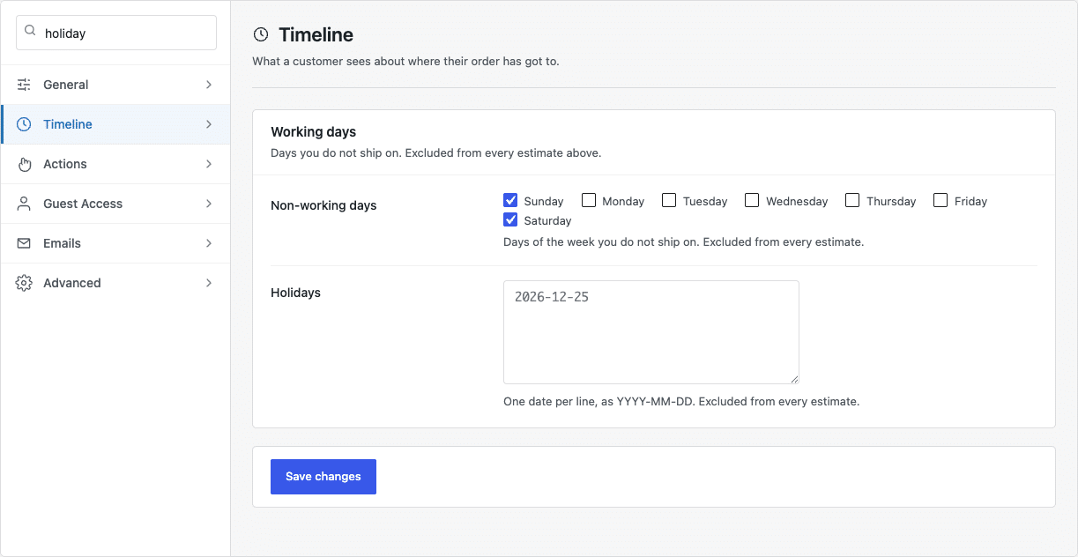The width and height of the screenshot is (1078, 557).
Task: Click the 'One date per line' hint text
Action: (681, 402)
